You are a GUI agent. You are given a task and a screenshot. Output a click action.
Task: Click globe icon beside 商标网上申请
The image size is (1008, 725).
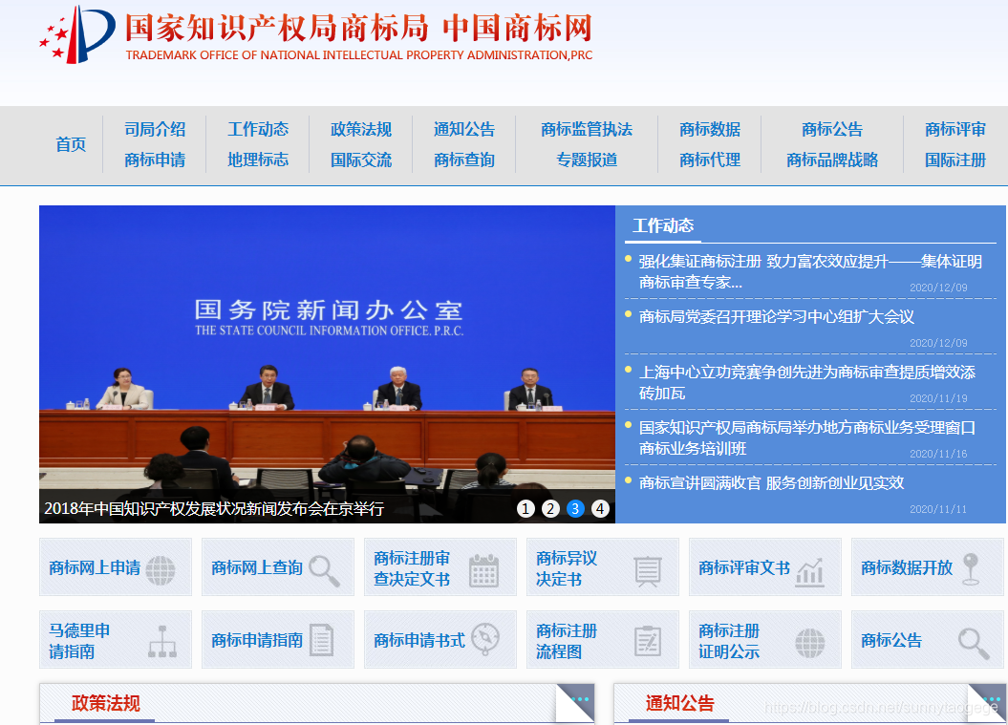(161, 569)
